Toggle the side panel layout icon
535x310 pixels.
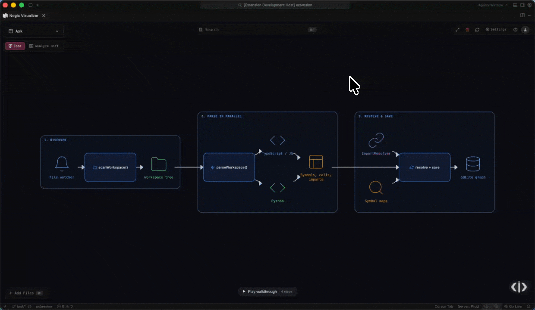pos(522,5)
